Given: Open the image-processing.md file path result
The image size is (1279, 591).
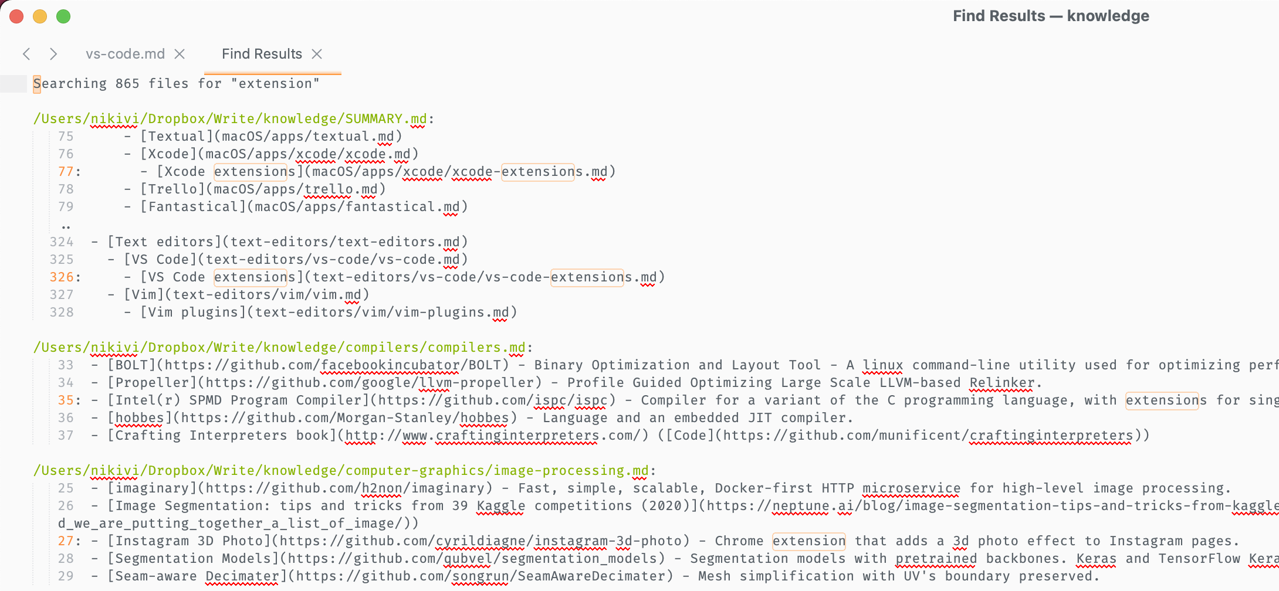Looking at the screenshot, I should 344,471.
